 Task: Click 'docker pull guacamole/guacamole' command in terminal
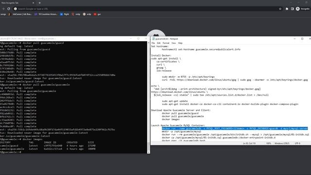46,85
